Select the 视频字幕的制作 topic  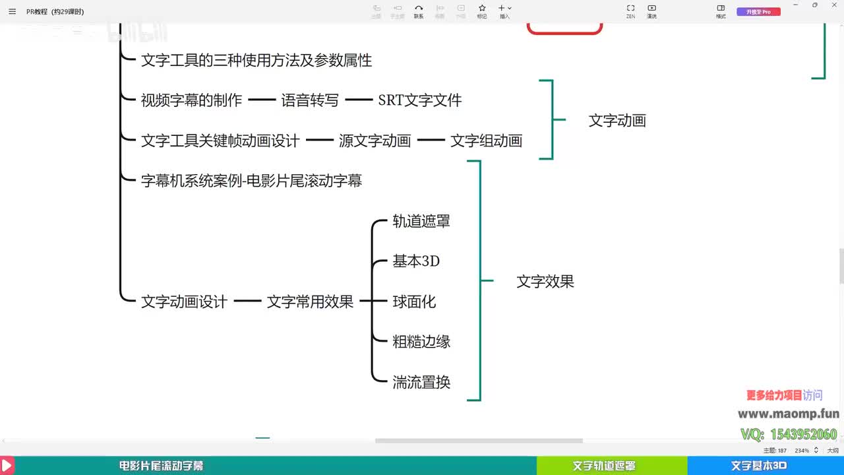191,100
